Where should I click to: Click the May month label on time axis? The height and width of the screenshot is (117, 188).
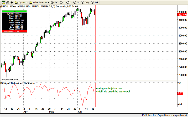pyautogui.click(x=51, y=112)
